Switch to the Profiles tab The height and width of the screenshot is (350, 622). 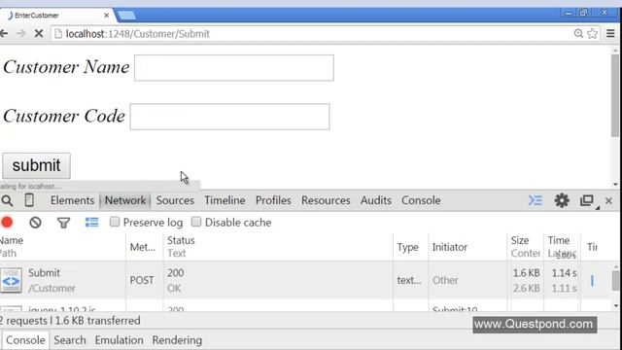tap(273, 200)
